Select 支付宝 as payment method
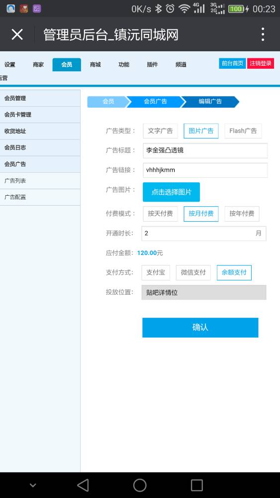Screen dimensions: 280x498 [156, 272]
